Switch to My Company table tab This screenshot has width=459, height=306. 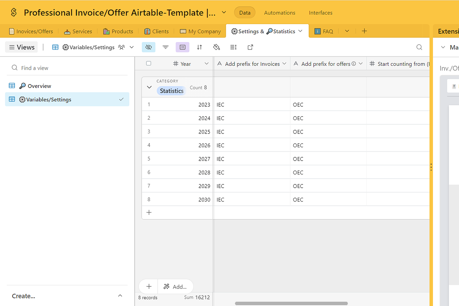pyautogui.click(x=200, y=31)
